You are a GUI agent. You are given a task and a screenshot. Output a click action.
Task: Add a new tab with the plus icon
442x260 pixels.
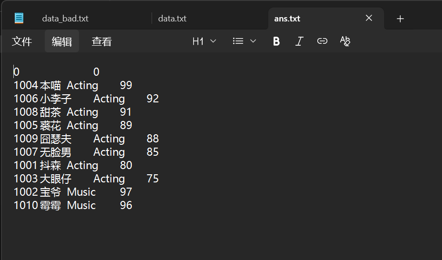400,19
